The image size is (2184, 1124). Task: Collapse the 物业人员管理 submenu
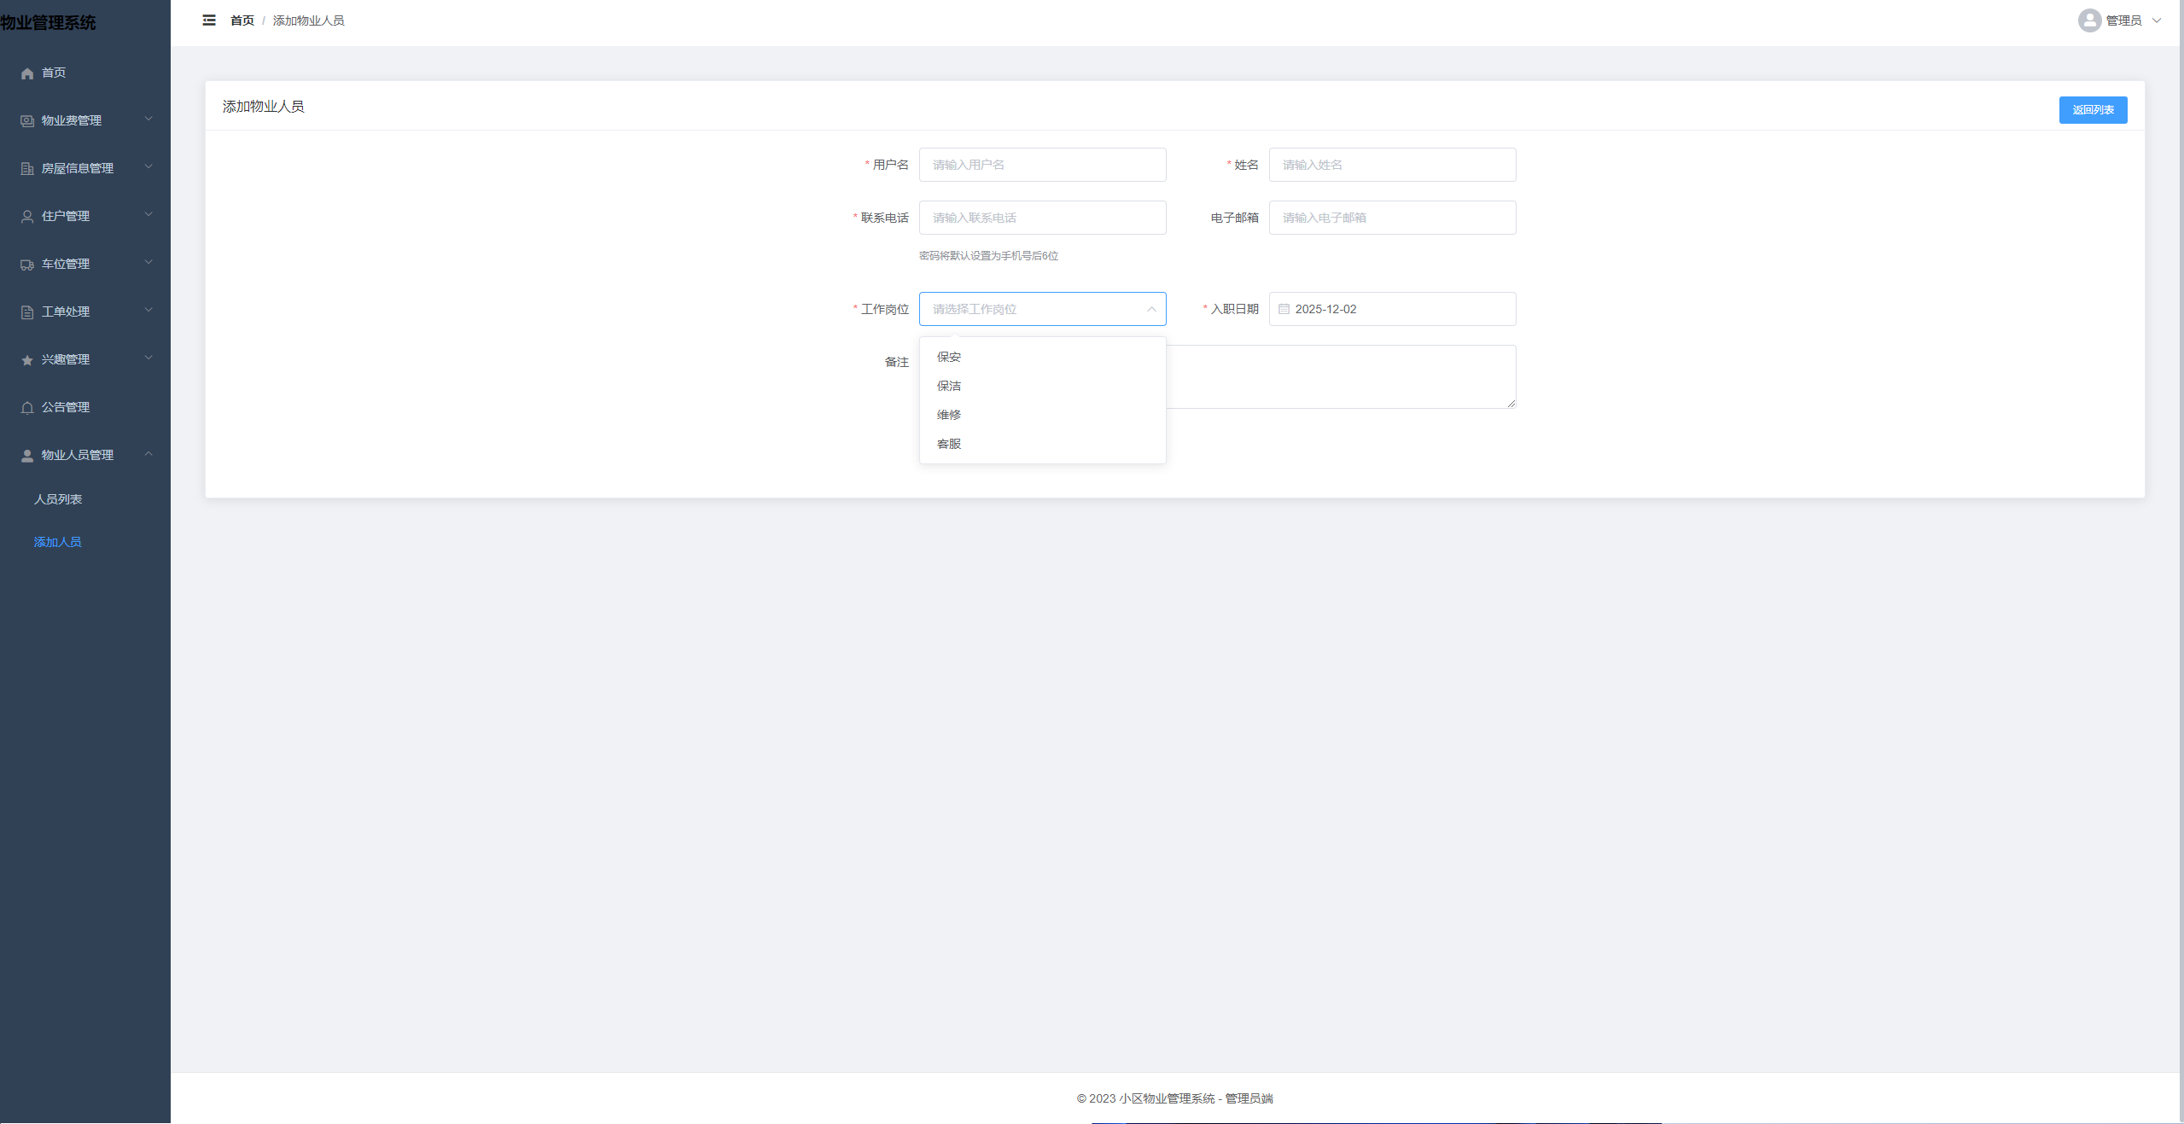149,453
